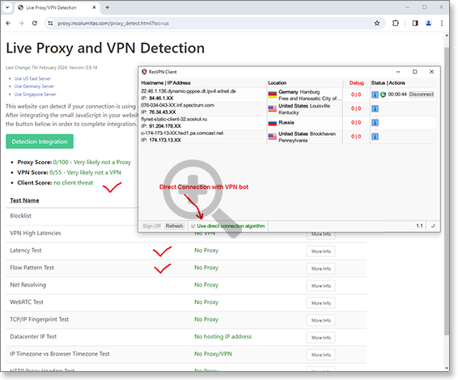Click the Sign Off button in ResVPN
This screenshot has height=380, width=458.
coord(151,226)
